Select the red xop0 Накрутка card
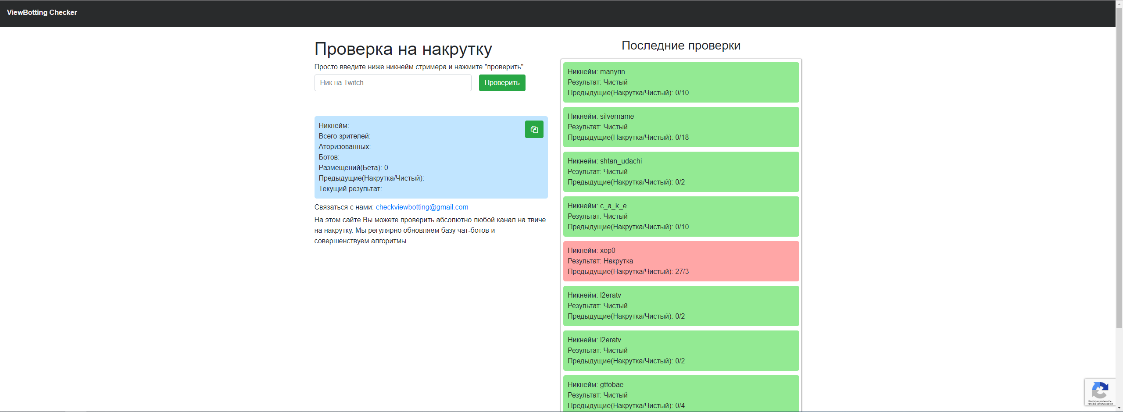The image size is (1123, 412). pyautogui.click(x=681, y=261)
